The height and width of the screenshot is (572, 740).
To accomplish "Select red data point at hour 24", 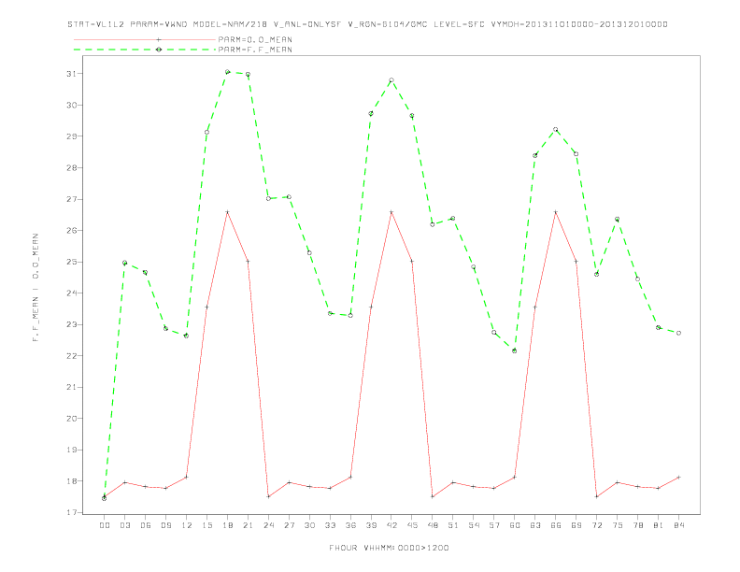I will click(x=268, y=496).
